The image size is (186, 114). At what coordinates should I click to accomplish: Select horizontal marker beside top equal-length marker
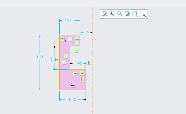[x=70, y=39]
